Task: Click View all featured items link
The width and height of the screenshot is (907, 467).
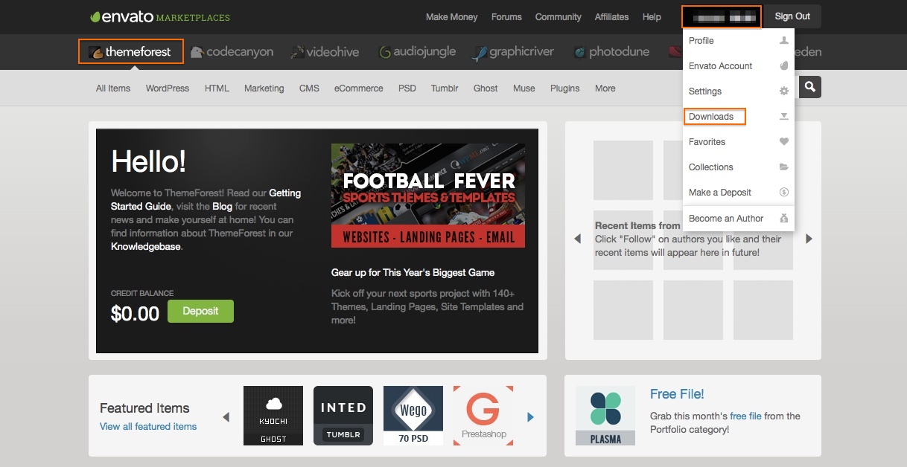Action: 148,426
